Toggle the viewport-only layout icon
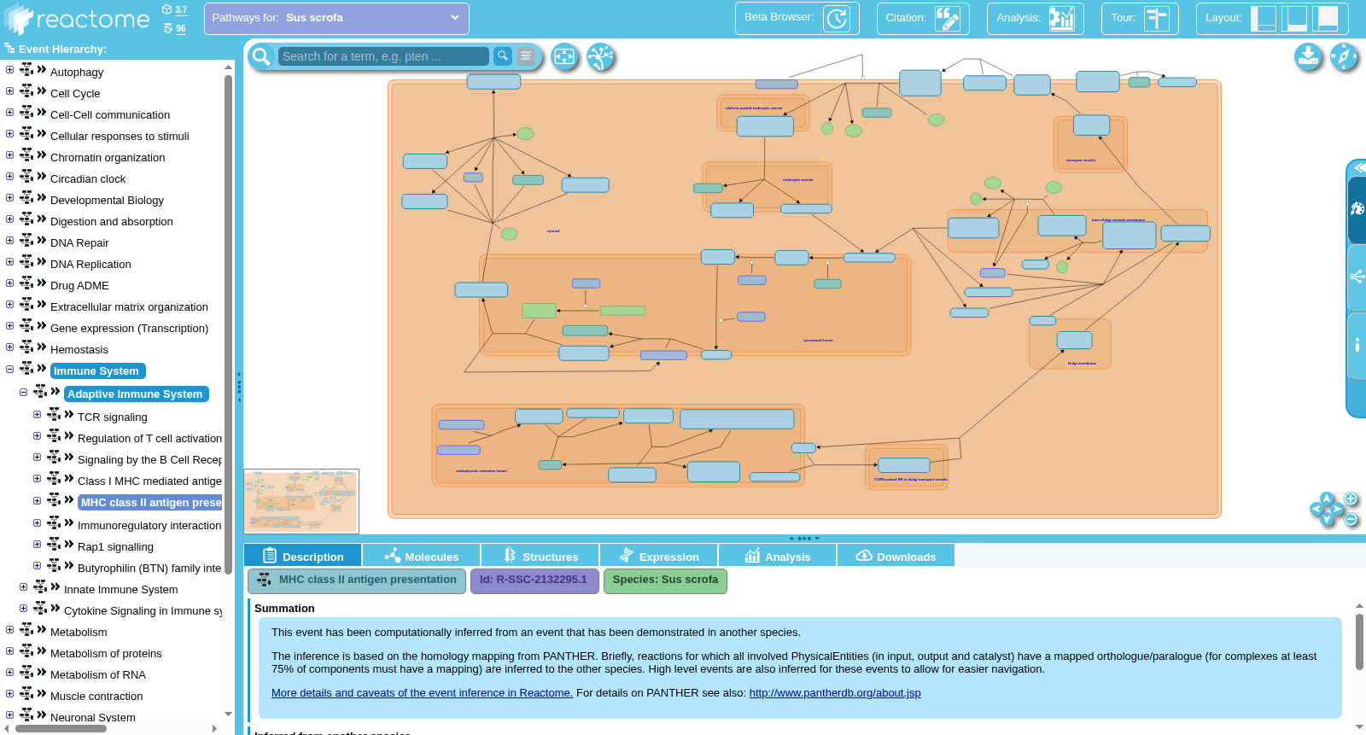This screenshot has height=735, width=1366. (1326, 18)
